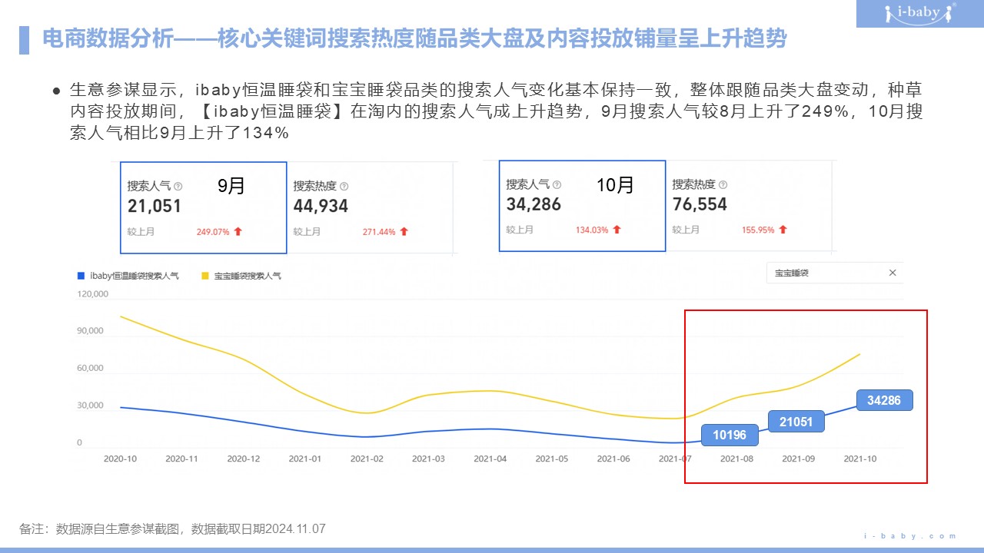Click 较上月 text below 76,554
Viewport: 984px width, 553px height.
(x=686, y=230)
